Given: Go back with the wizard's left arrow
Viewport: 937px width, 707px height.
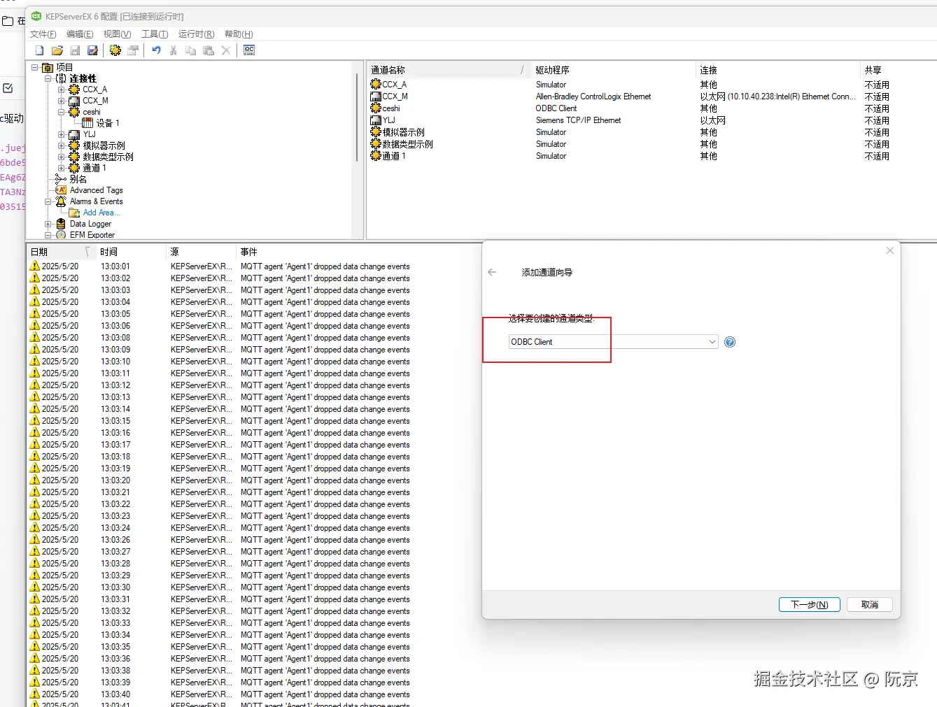Looking at the screenshot, I should click(492, 272).
